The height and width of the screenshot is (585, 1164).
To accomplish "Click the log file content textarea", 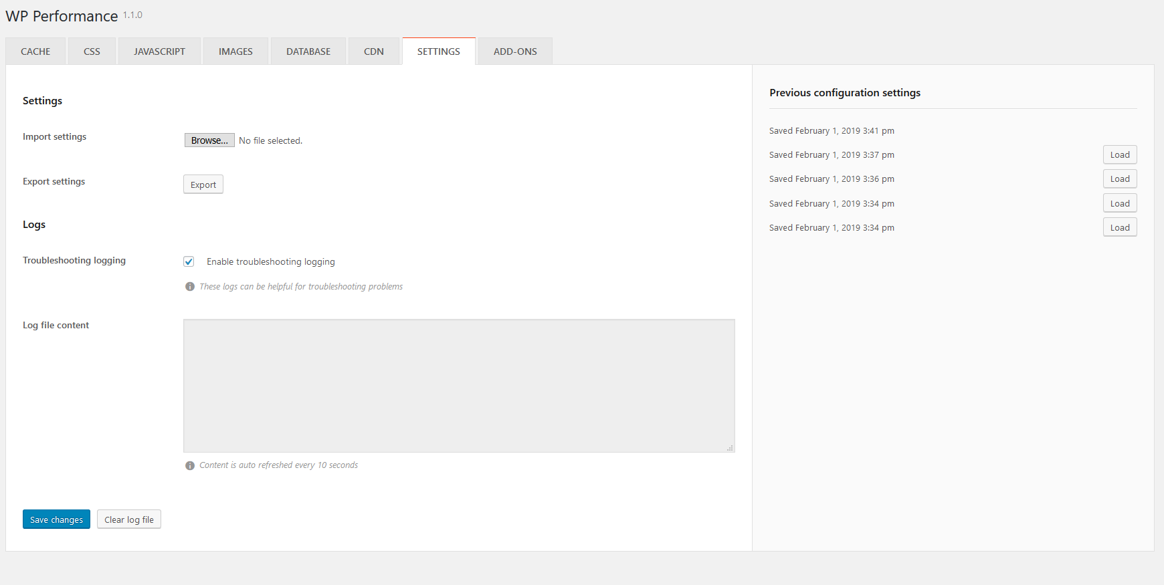I will coord(459,386).
